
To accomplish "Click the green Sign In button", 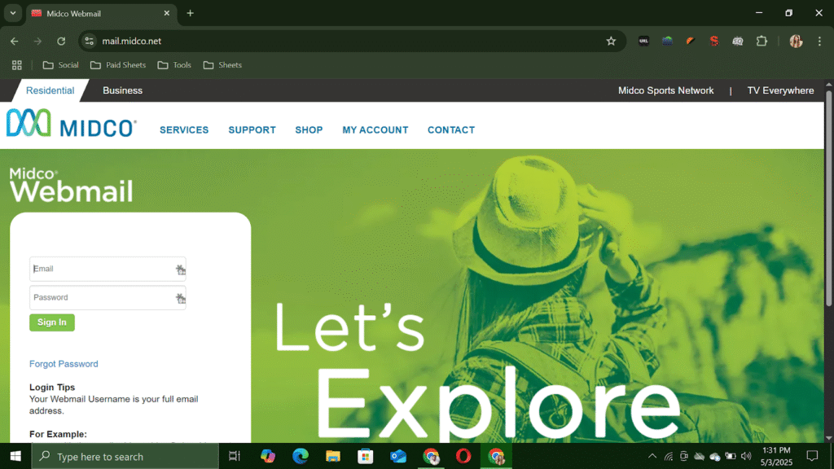I will point(52,322).
